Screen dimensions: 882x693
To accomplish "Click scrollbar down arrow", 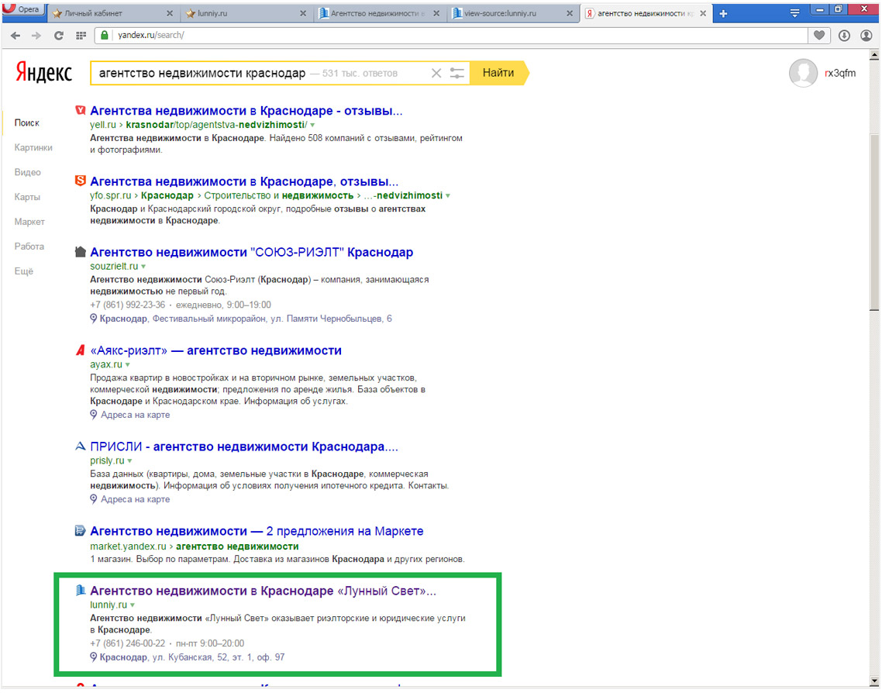I will coord(873,681).
